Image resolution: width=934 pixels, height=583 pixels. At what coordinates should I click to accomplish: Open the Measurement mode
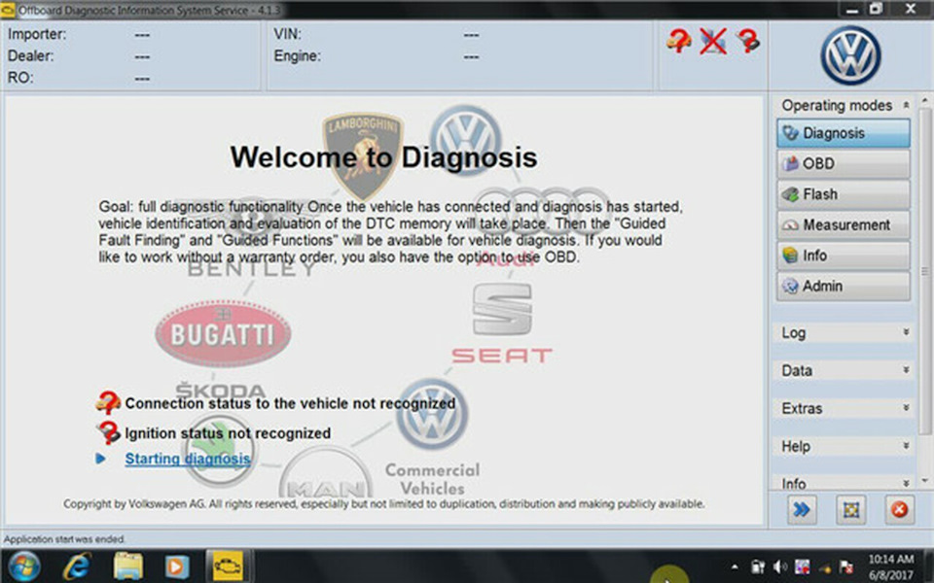(x=841, y=224)
